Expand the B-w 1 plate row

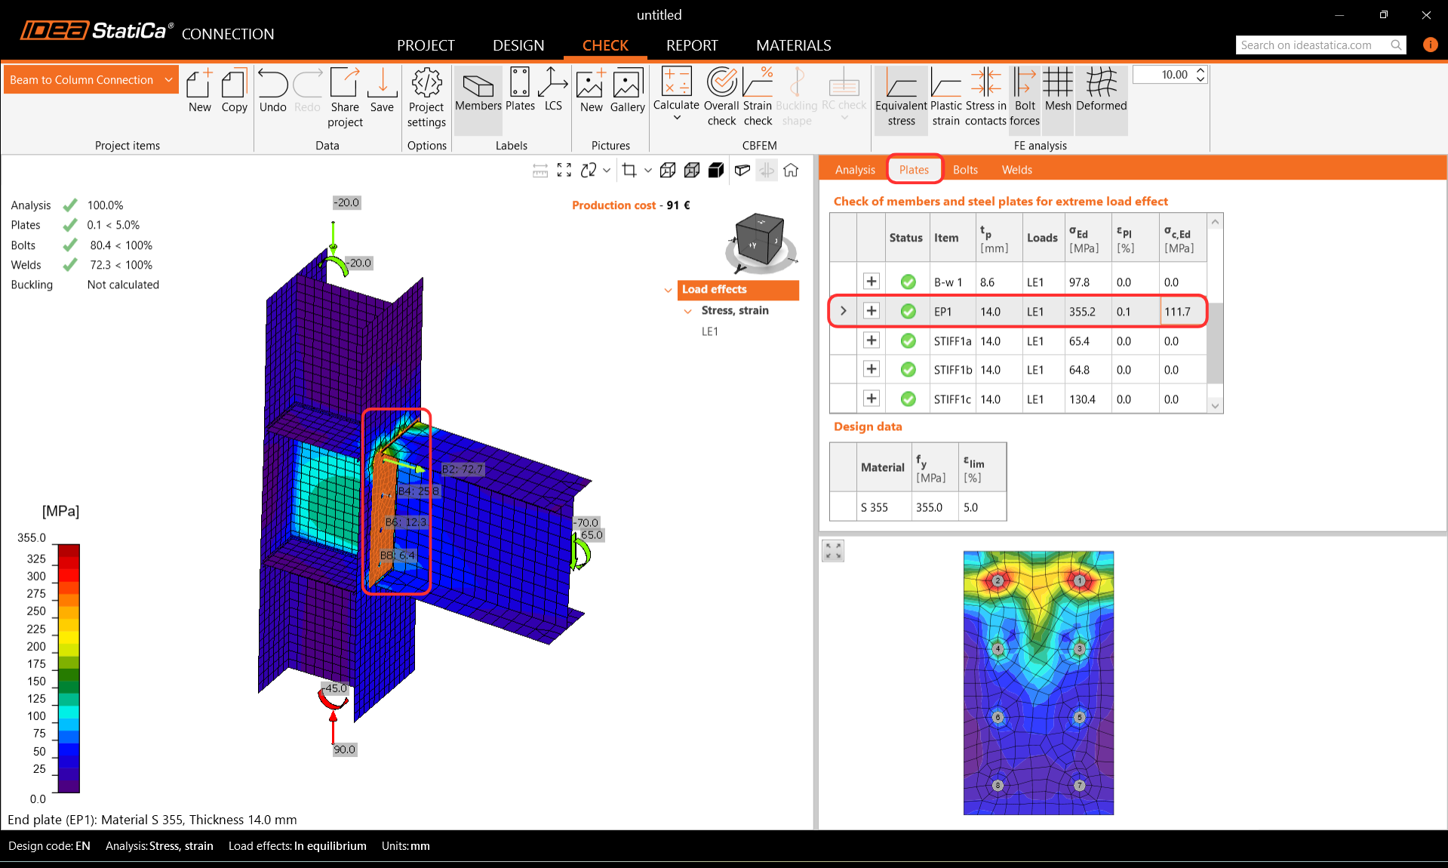point(871,282)
